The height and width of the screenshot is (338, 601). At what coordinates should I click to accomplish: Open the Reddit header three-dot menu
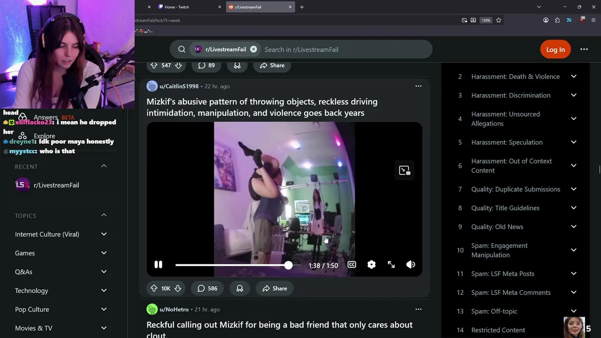point(584,49)
